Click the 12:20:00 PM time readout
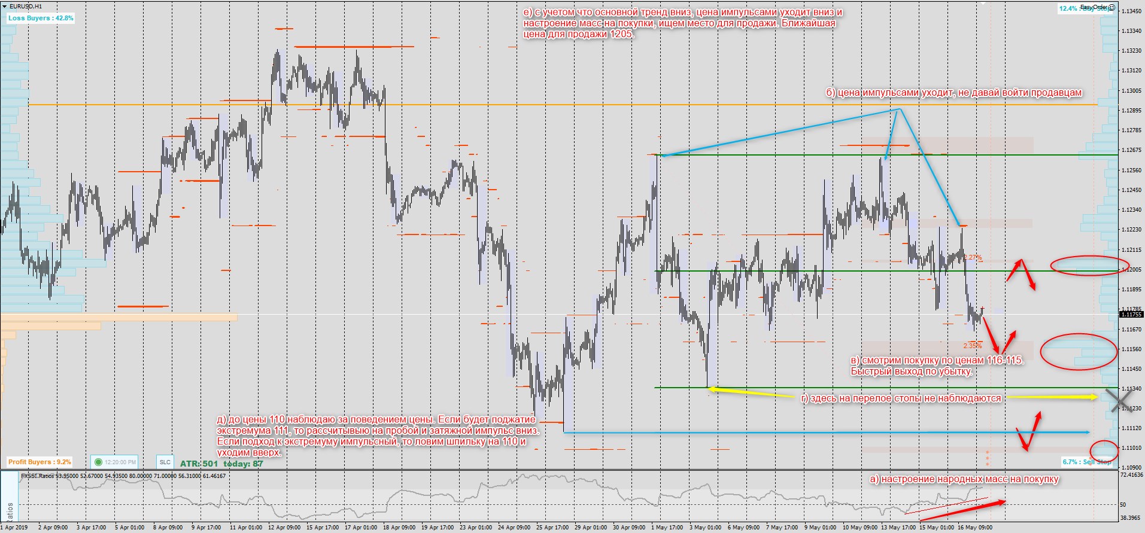1145x533 pixels. pos(120,462)
